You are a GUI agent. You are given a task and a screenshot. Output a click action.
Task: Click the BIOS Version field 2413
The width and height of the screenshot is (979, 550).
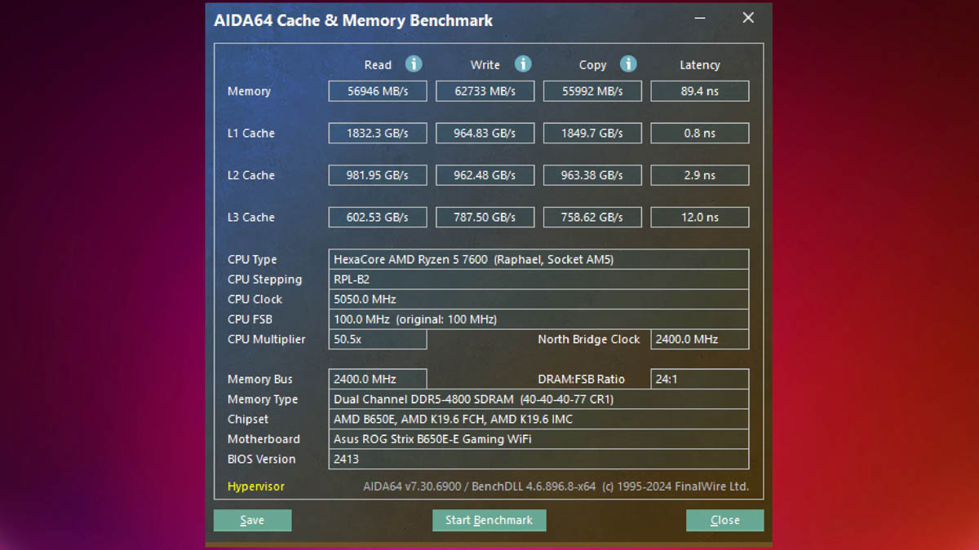pos(538,459)
